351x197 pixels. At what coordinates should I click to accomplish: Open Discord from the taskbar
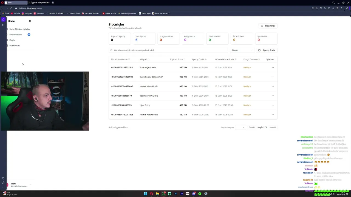(194, 194)
